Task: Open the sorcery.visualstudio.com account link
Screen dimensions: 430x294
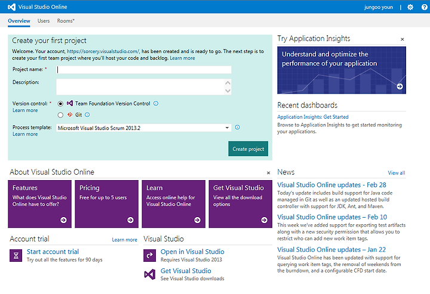Action: tap(103, 51)
